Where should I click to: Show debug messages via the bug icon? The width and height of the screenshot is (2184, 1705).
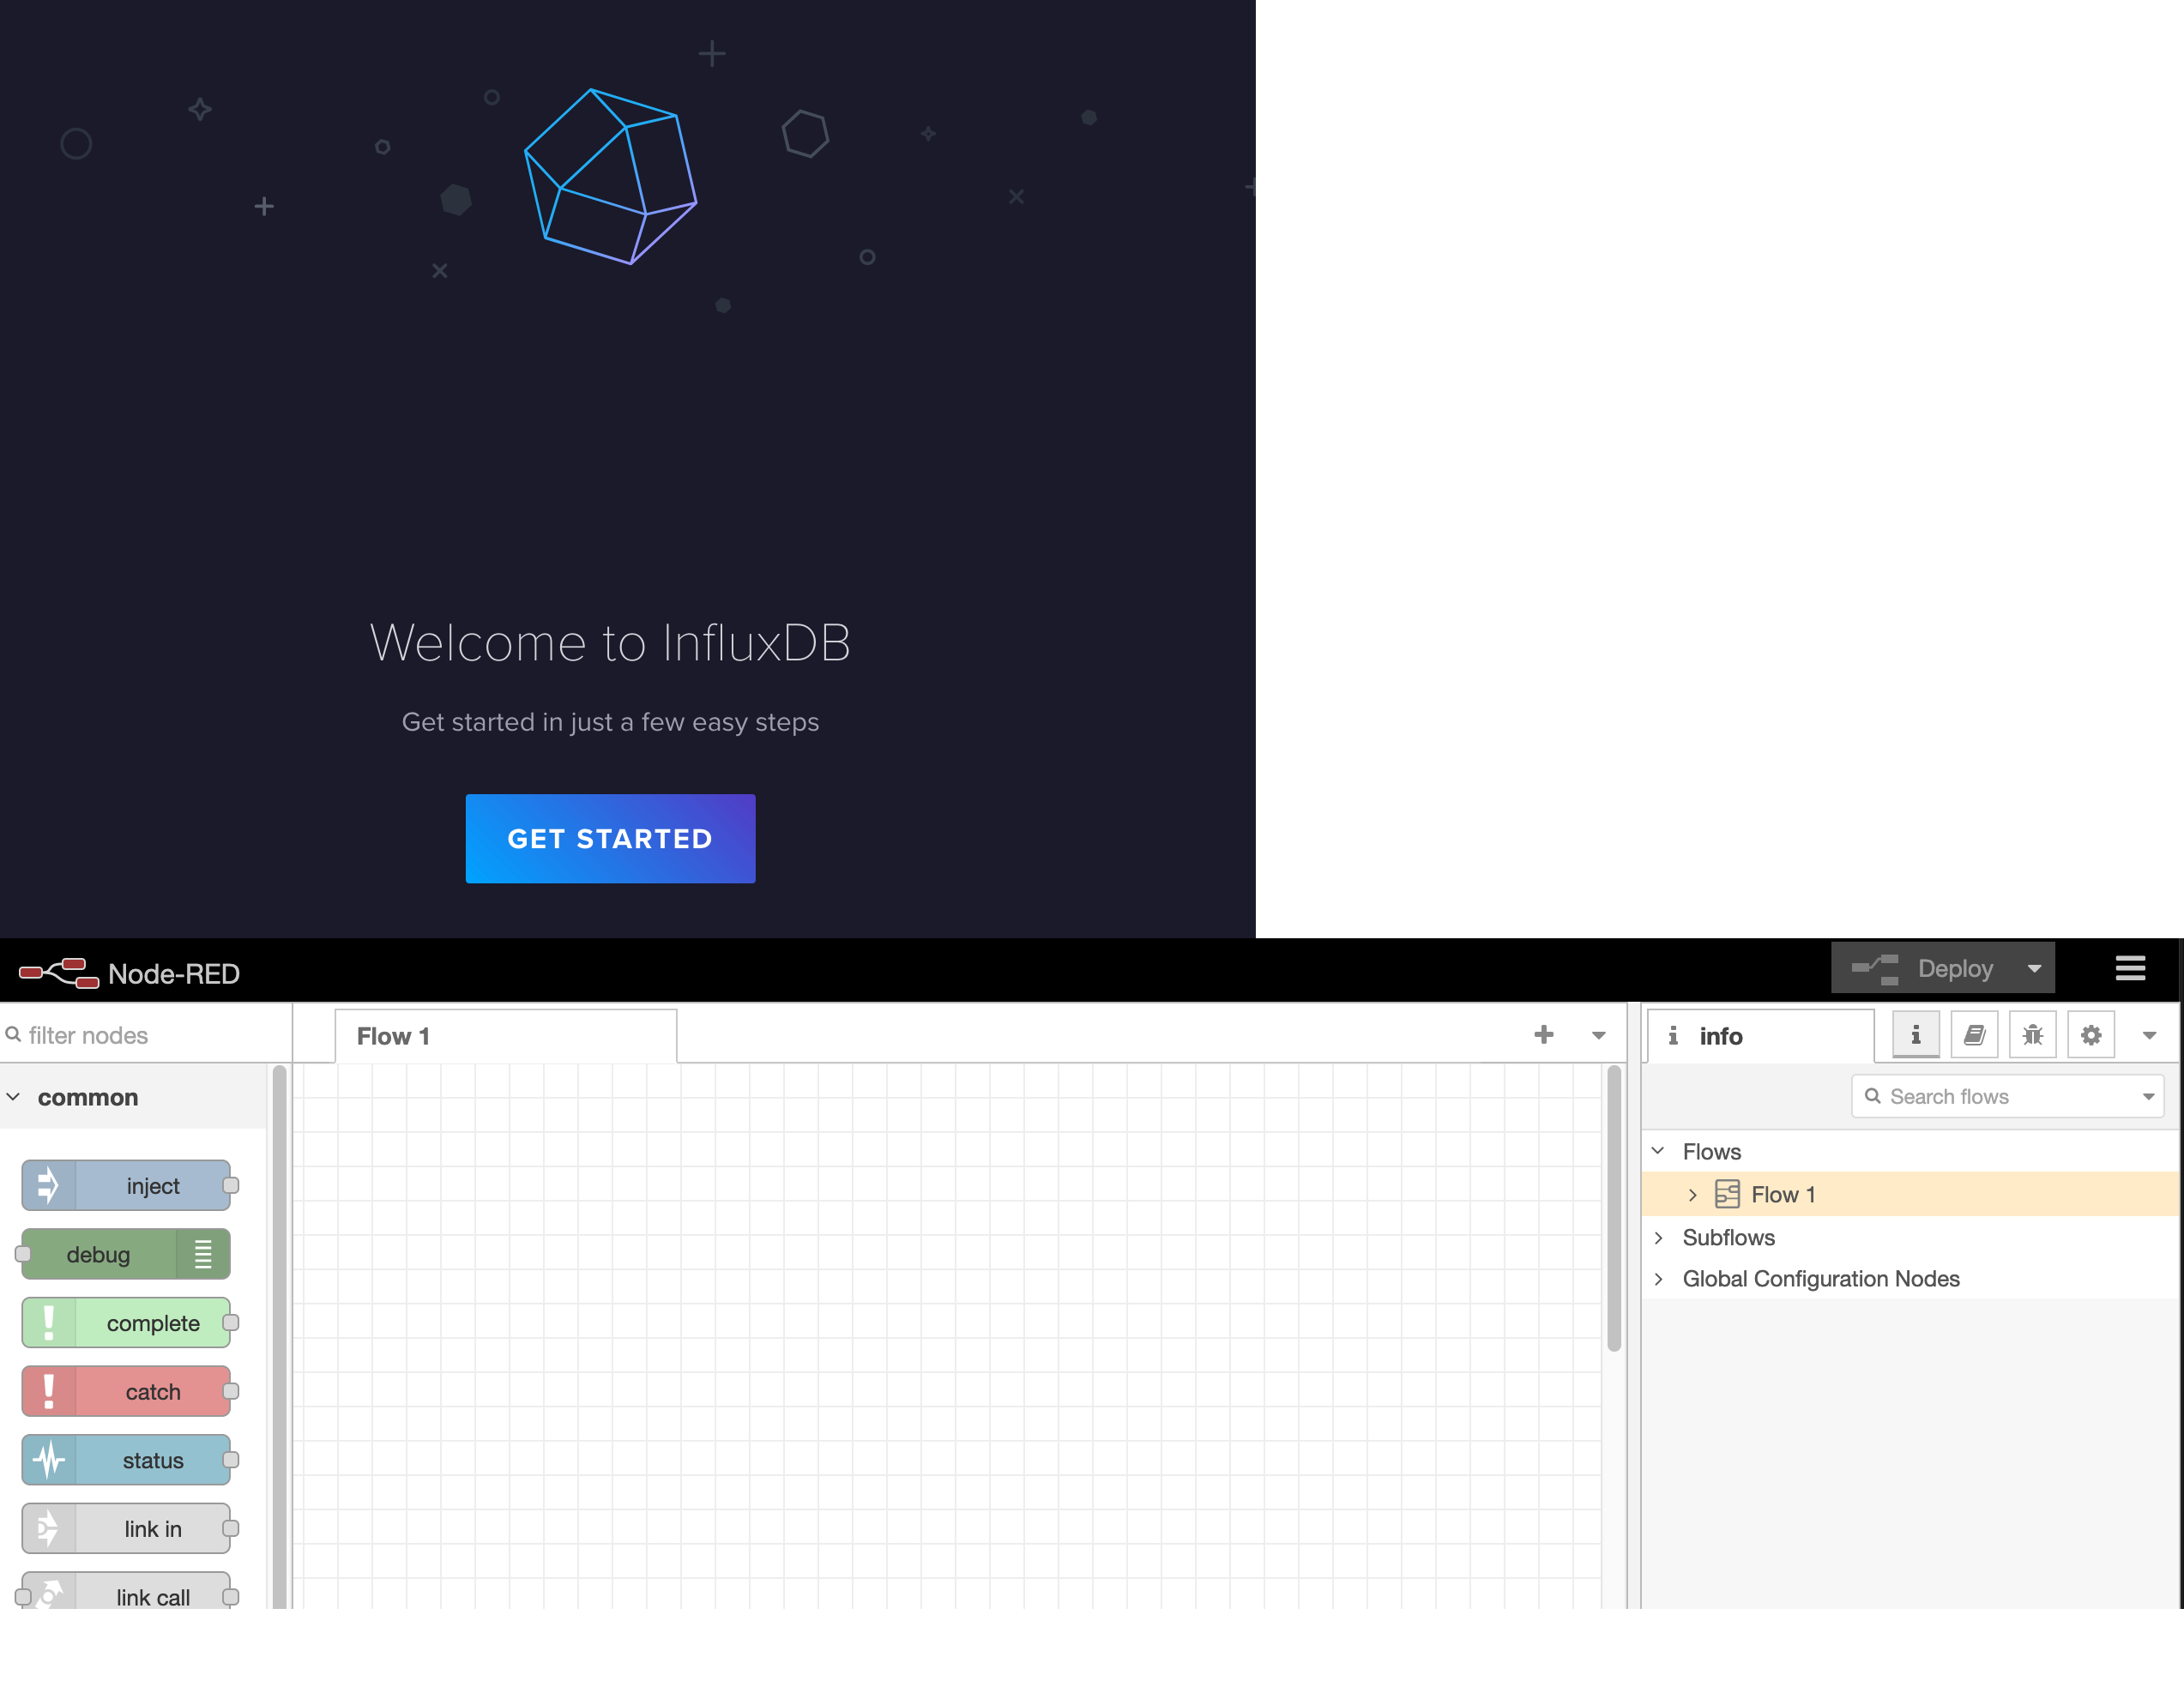(x=2033, y=1035)
